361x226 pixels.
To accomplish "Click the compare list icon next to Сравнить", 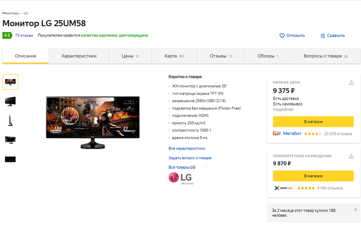I will (322, 36).
